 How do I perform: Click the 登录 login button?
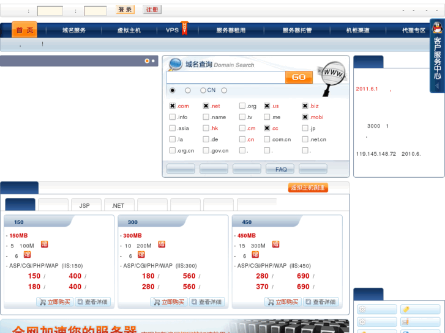125,9
